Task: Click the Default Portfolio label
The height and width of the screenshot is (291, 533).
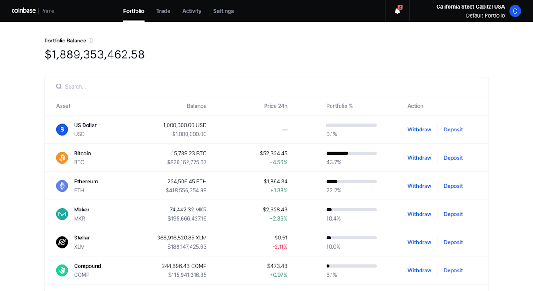Action: (485, 16)
